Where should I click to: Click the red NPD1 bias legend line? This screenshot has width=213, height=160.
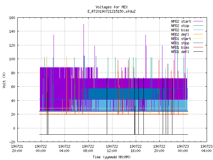[x=198, y=47]
